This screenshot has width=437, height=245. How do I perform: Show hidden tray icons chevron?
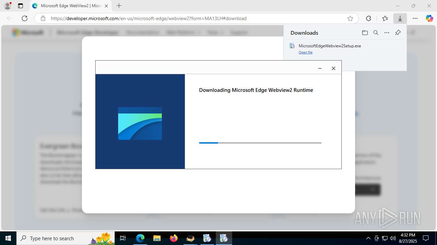pos(368,238)
